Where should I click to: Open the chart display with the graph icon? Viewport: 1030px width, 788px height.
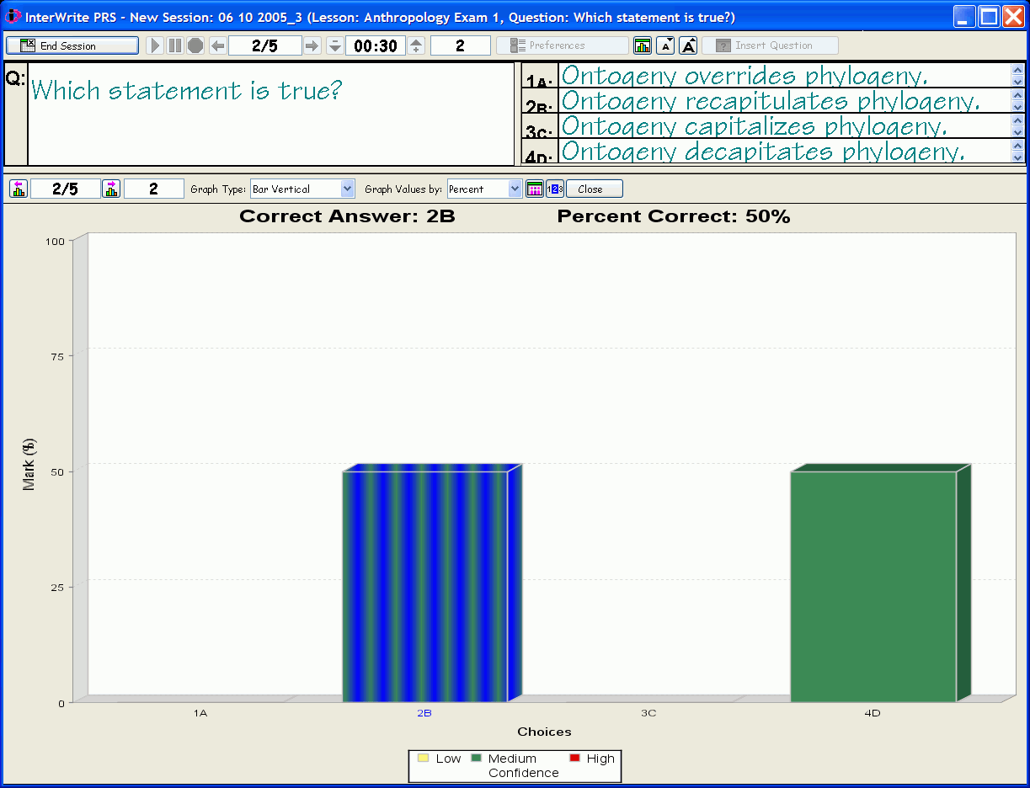pyautogui.click(x=643, y=45)
